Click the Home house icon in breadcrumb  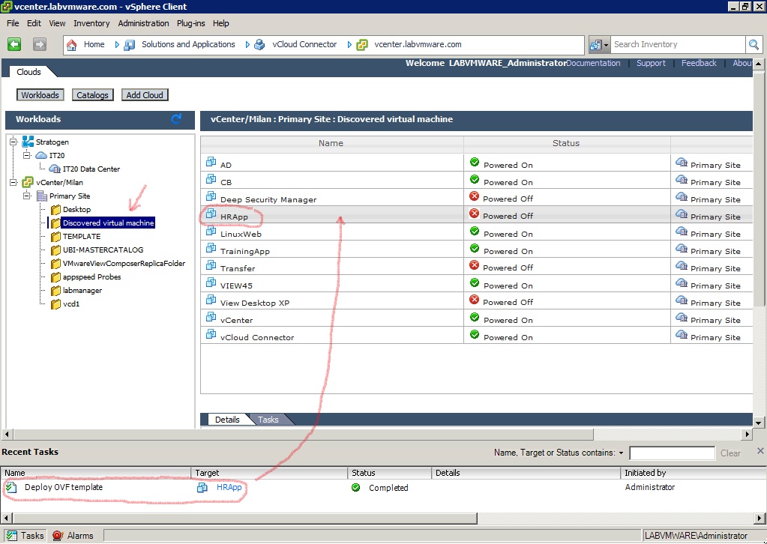coord(71,45)
